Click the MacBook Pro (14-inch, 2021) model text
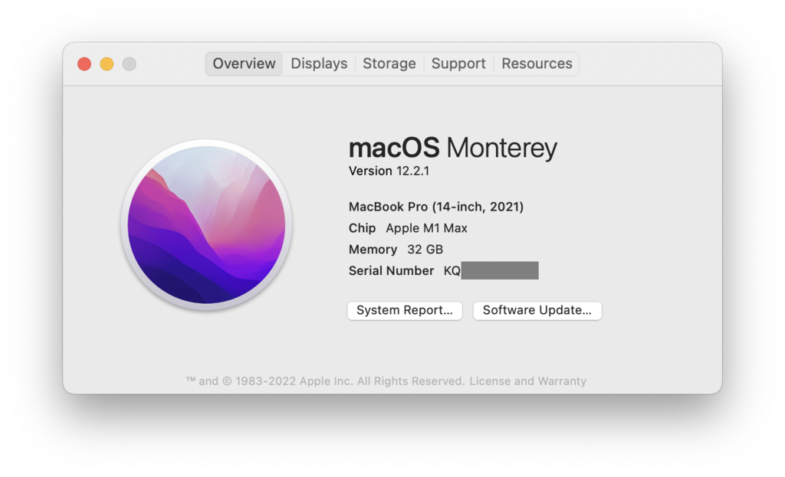Viewport: 785px width, 477px height. (x=436, y=207)
